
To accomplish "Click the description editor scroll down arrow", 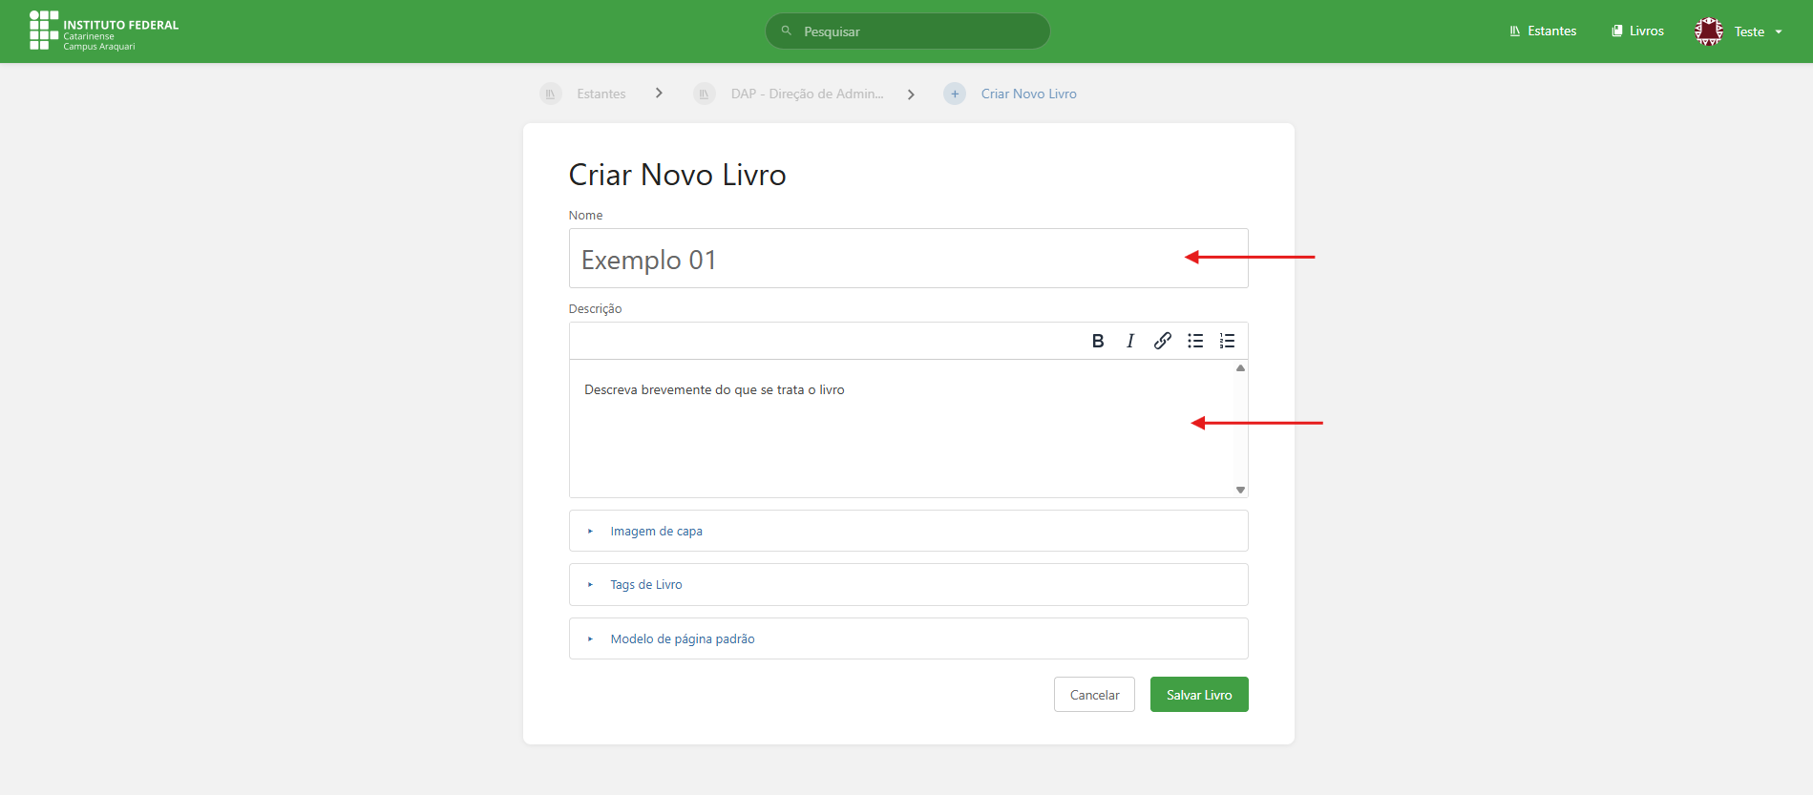I will [1240, 490].
